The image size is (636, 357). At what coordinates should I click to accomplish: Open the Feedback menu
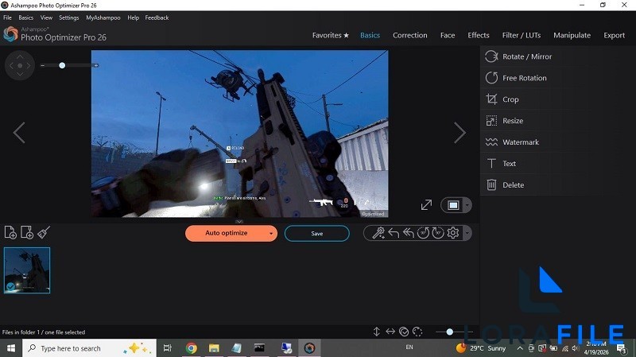point(157,17)
